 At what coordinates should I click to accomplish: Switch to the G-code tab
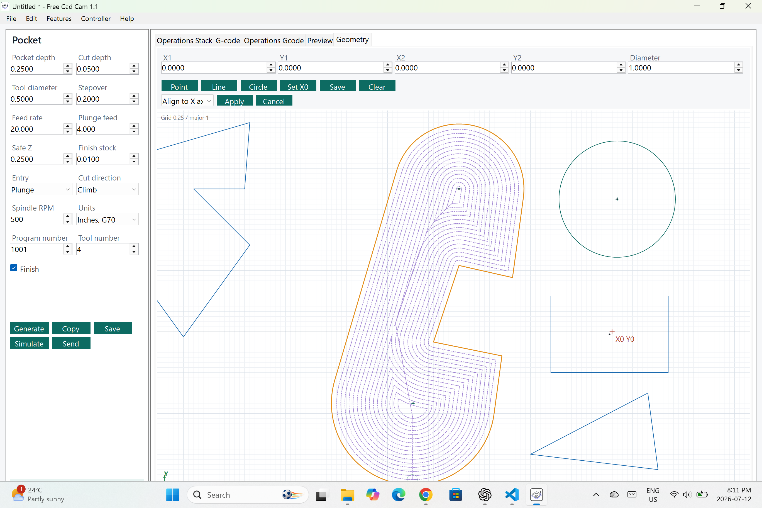[228, 40]
